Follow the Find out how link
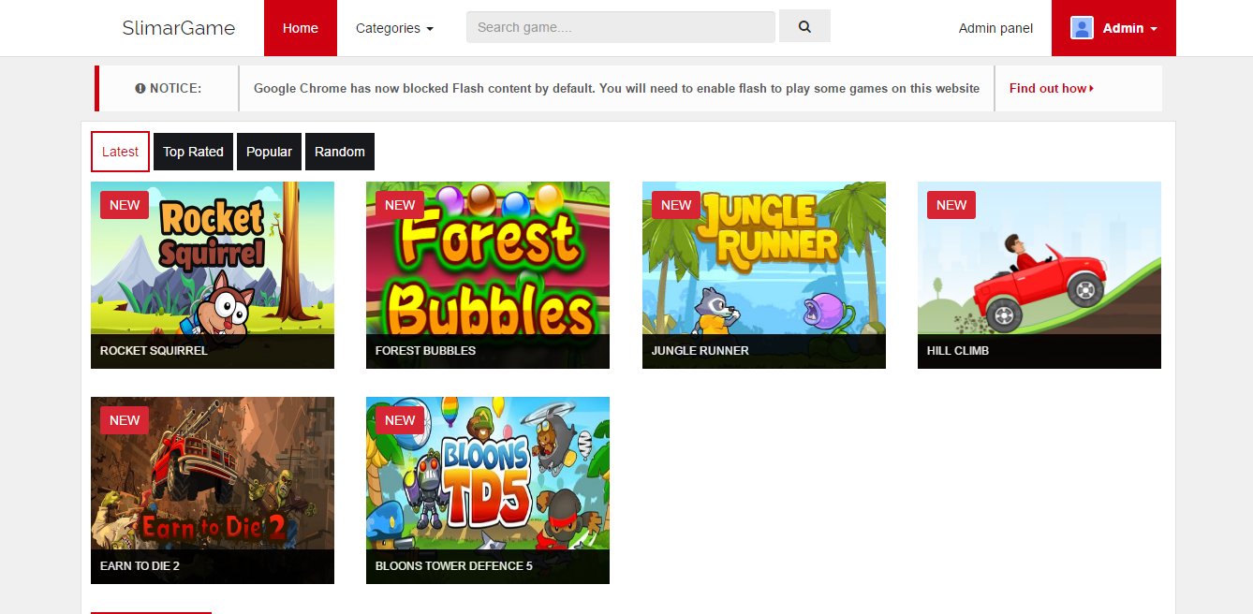Image resolution: width=1253 pixels, height=614 pixels. click(1052, 88)
